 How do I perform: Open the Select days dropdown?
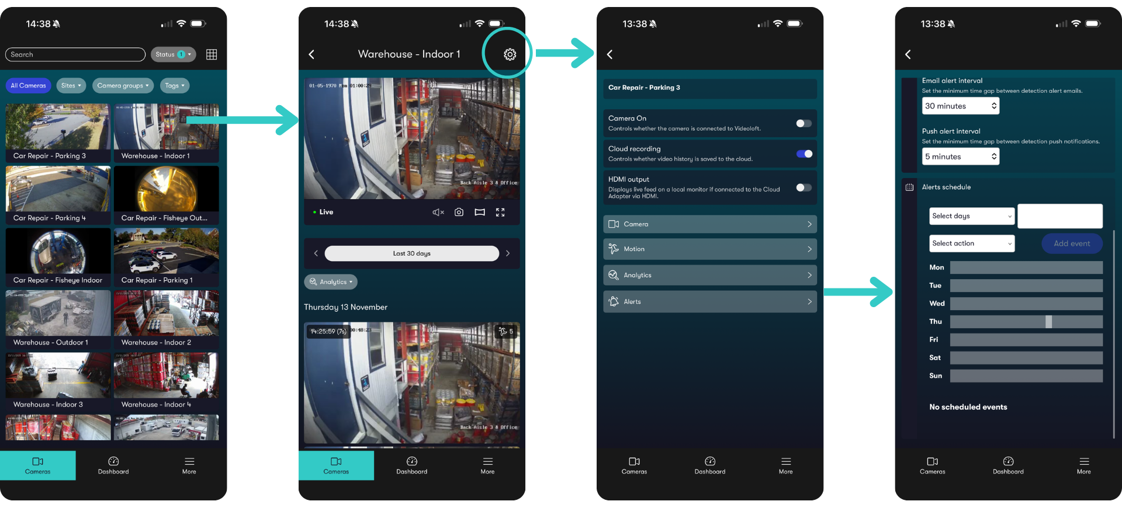click(972, 216)
